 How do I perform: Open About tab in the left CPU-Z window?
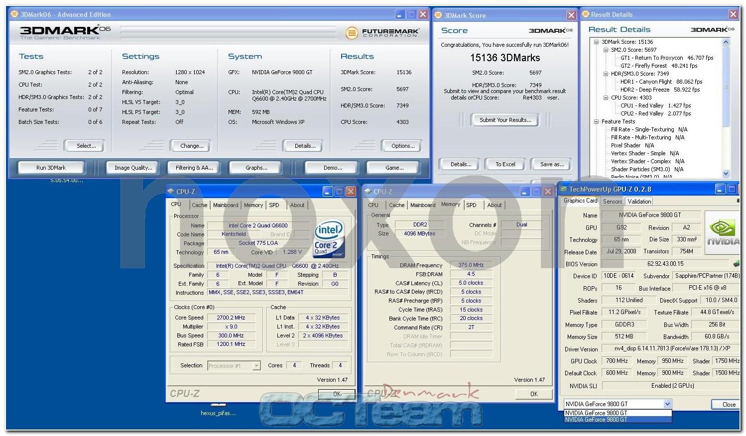[297, 205]
